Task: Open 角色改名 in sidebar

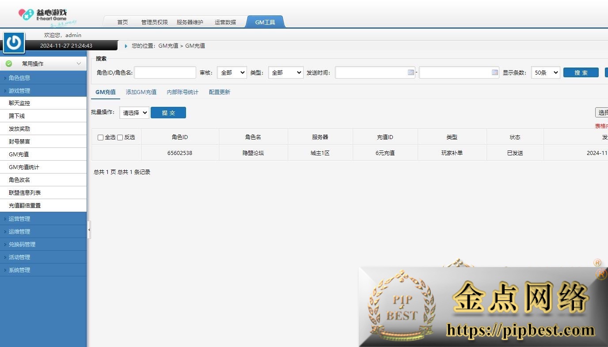Action: point(43,180)
